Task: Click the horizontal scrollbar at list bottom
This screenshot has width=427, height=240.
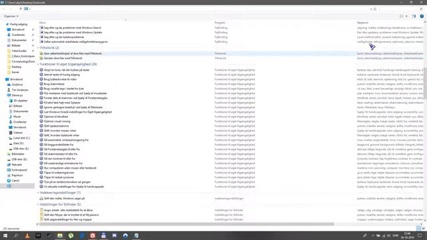Action: pyautogui.click(x=186, y=224)
